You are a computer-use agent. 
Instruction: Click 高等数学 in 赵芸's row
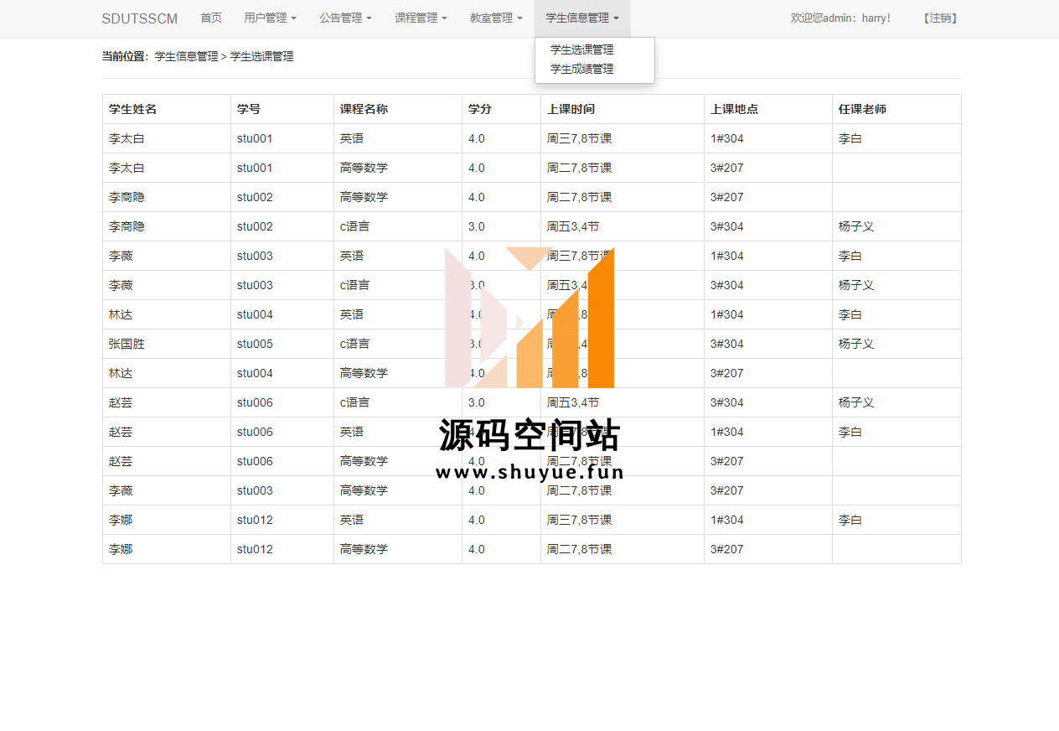coord(364,461)
